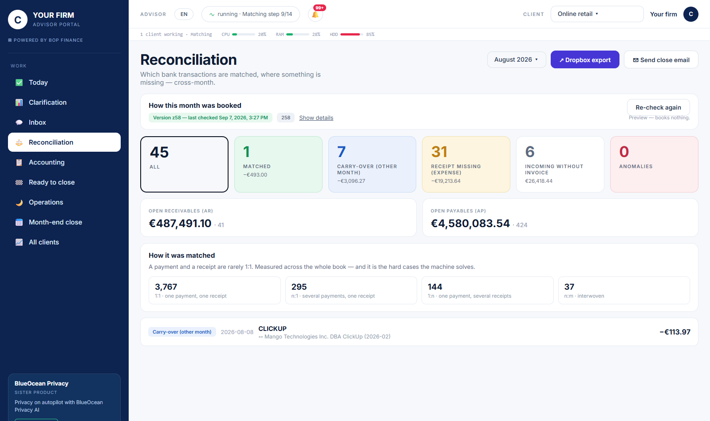Filter by the Receipt missing (expense) card

(x=466, y=164)
